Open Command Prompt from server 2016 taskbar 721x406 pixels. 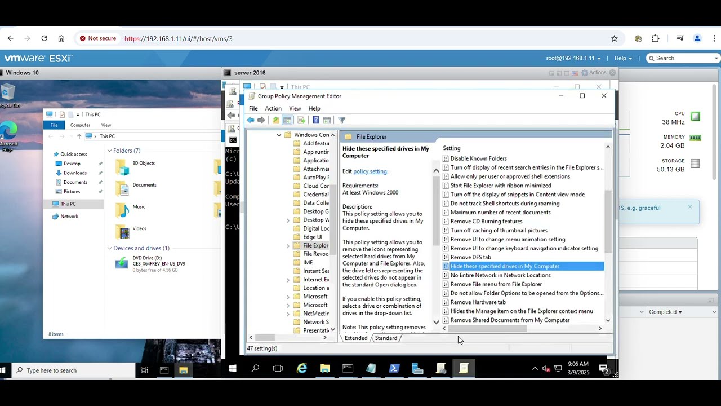point(348,369)
